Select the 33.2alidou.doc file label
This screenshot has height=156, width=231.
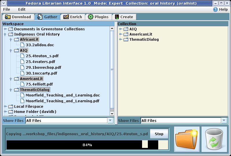(x=40, y=45)
